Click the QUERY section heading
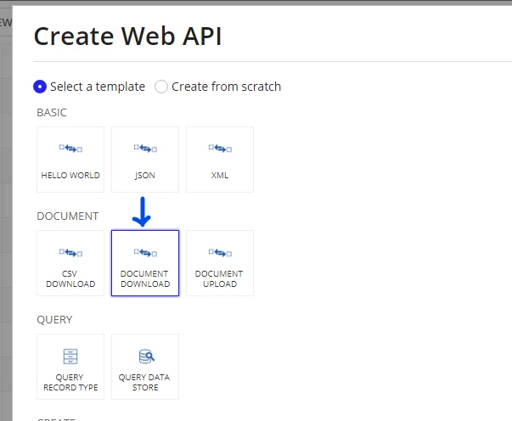The width and height of the screenshot is (512, 421). coord(54,319)
